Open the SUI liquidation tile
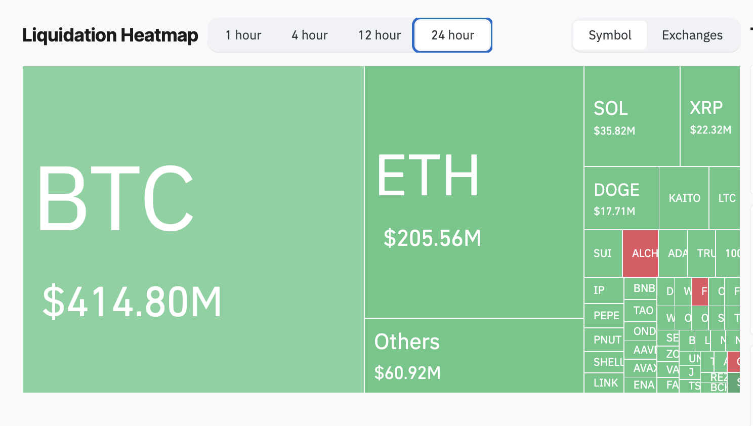Screen dimensions: 753x426 click(603, 253)
